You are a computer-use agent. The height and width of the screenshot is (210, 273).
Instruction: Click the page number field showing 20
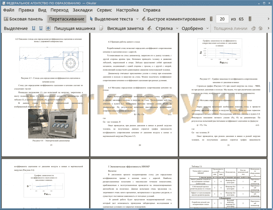pos(222,19)
